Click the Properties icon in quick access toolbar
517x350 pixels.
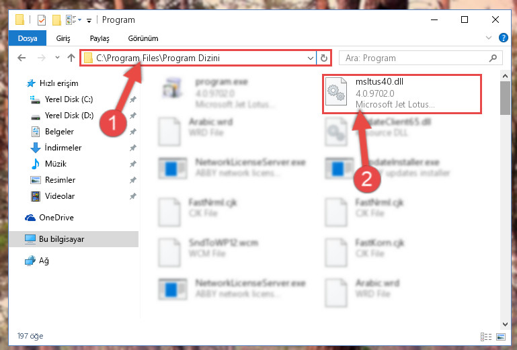(42, 20)
